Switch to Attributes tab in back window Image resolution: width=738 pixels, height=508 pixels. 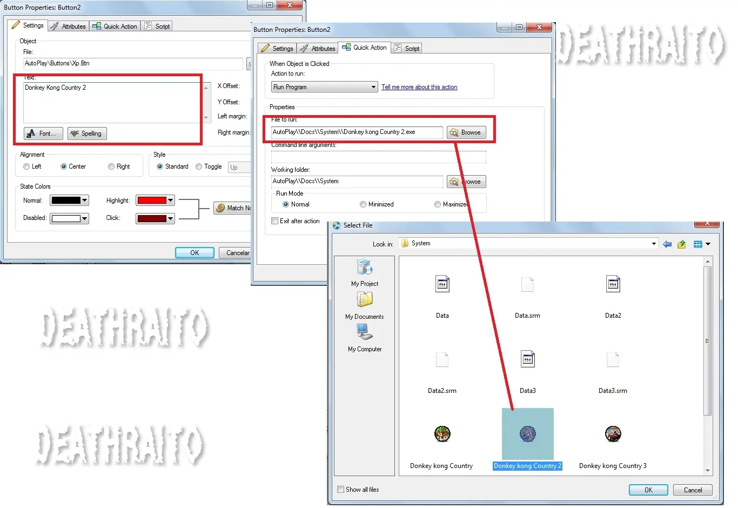tap(69, 26)
